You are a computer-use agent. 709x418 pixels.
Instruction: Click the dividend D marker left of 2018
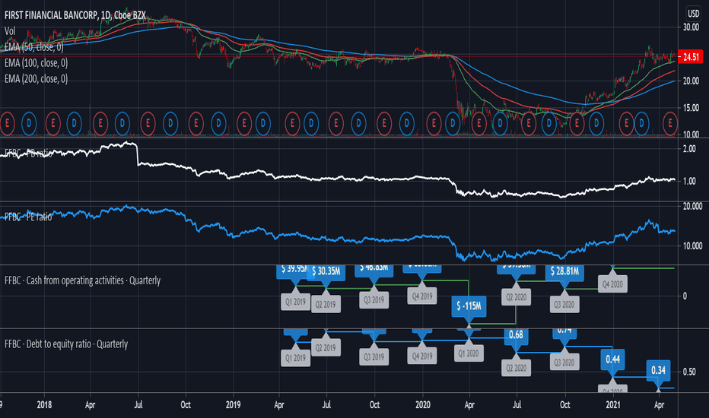tap(29, 123)
